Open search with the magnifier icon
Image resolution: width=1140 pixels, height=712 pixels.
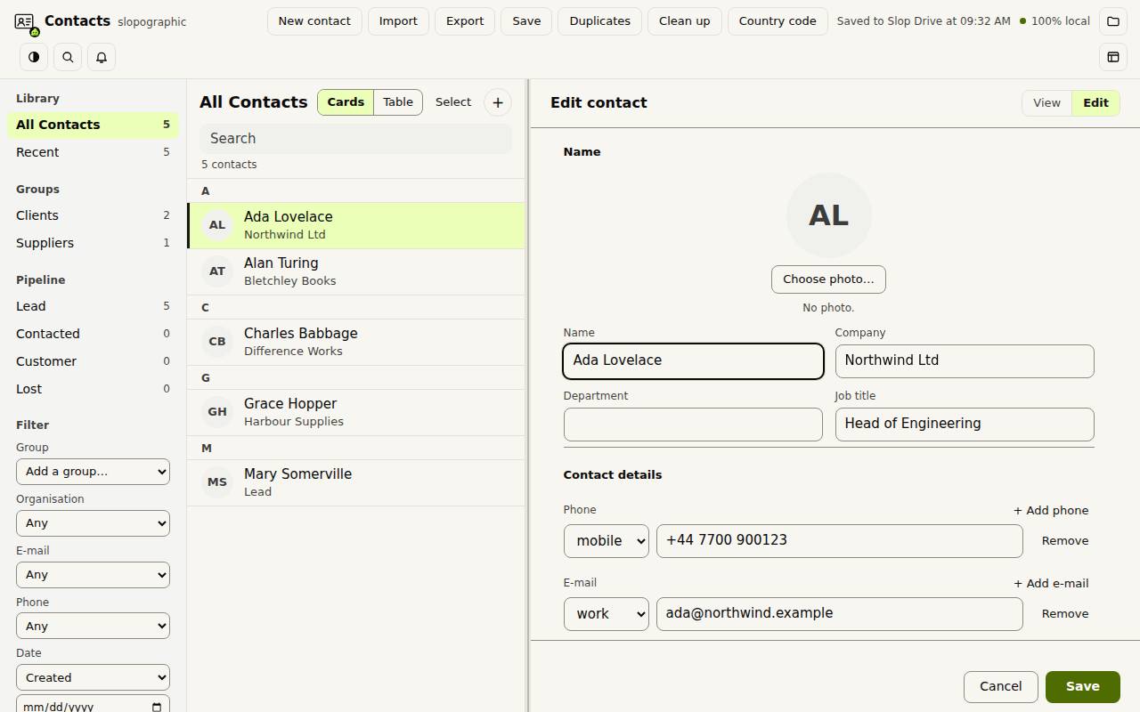[68, 57]
